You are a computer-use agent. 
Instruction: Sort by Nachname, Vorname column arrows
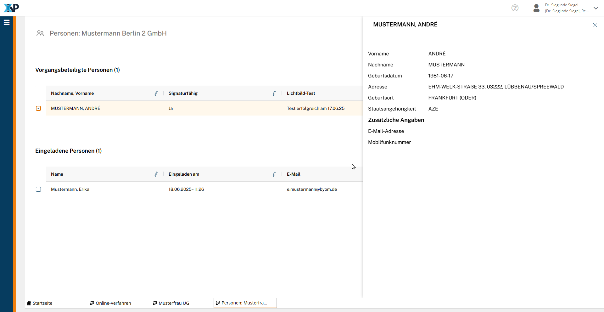pyautogui.click(x=156, y=93)
